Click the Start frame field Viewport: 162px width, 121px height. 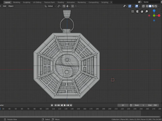click(x=139, y=105)
